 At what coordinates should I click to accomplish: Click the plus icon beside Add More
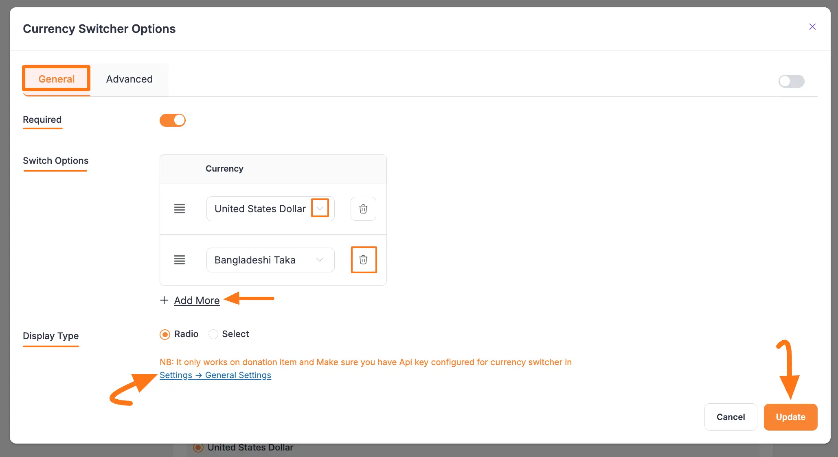[164, 300]
